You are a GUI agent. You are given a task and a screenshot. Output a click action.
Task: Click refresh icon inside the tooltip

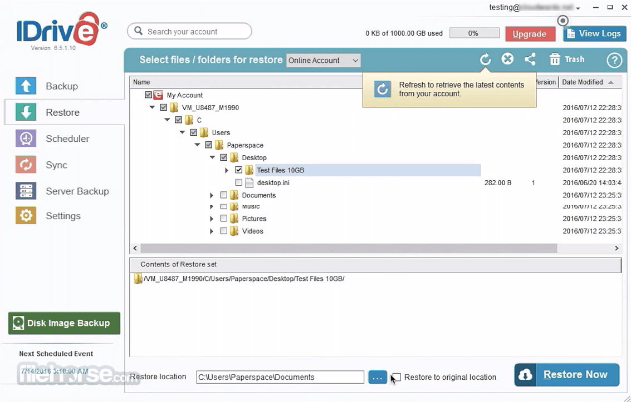point(382,89)
